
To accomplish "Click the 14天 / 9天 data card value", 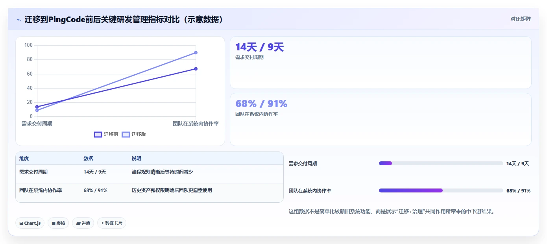I will coord(259,47).
